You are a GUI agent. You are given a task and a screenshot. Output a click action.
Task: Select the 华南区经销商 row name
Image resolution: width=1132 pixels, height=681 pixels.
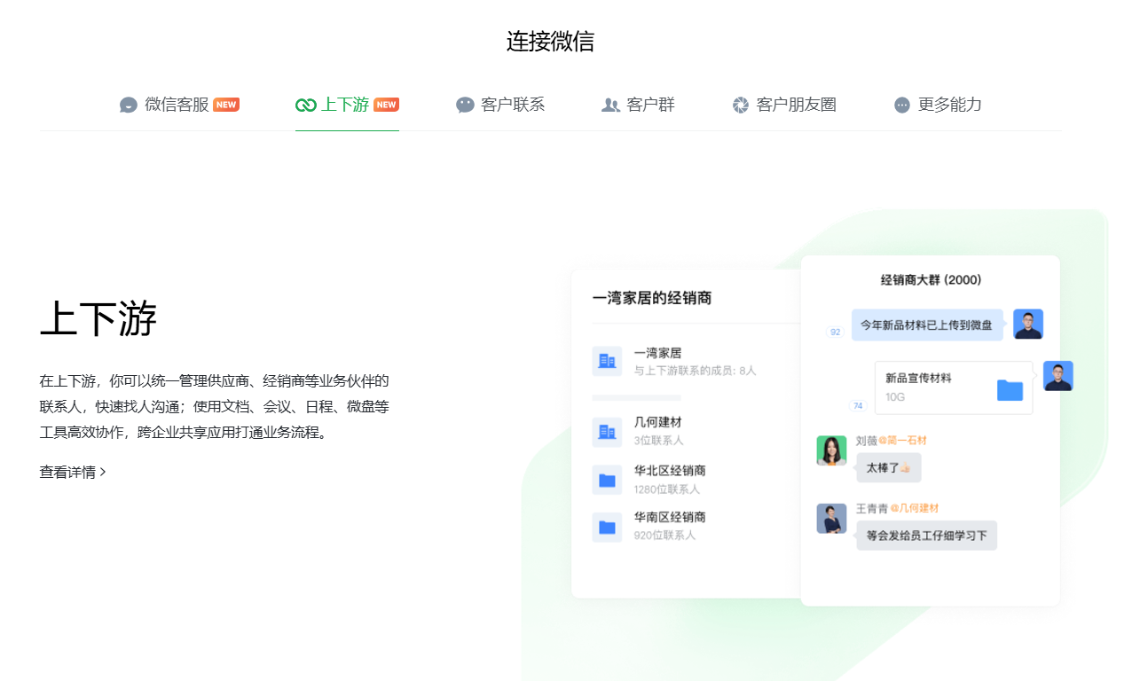click(670, 517)
